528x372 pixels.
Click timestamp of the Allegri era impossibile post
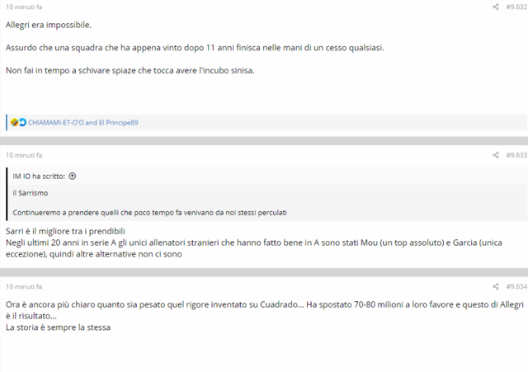pyautogui.click(x=24, y=7)
